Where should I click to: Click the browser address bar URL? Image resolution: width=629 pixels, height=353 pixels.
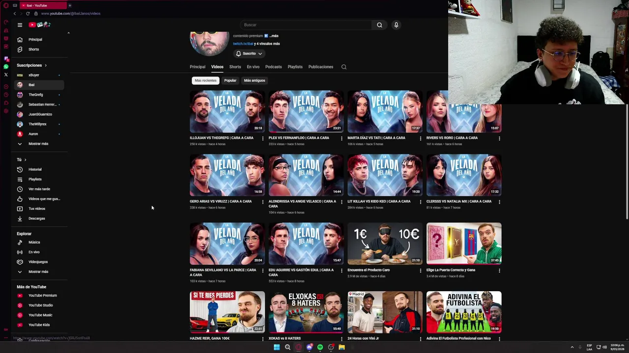click(x=71, y=13)
